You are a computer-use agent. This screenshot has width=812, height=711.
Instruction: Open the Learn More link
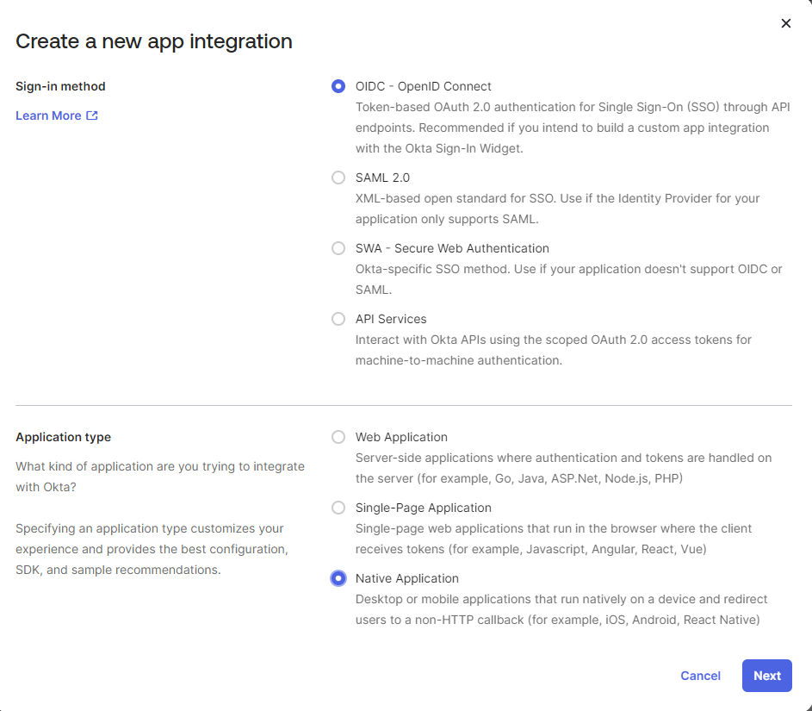point(49,115)
